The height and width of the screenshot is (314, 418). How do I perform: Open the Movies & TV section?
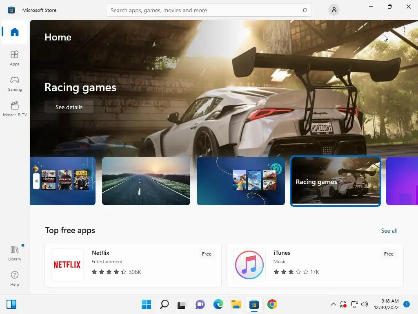[15, 109]
